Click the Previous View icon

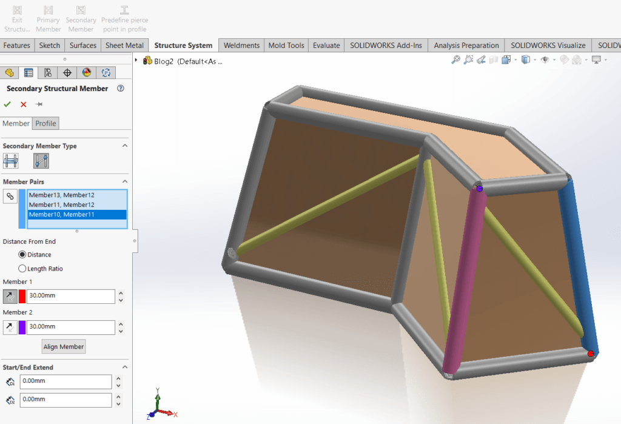[x=481, y=60]
